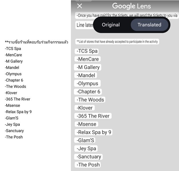Choose the "-Msense" translated chip
This screenshot has height=171, width=179.
86,124
